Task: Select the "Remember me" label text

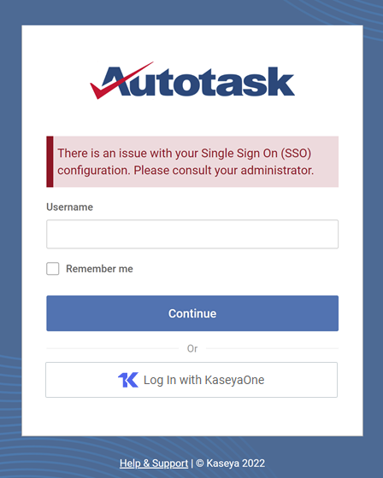Action: 99,269
